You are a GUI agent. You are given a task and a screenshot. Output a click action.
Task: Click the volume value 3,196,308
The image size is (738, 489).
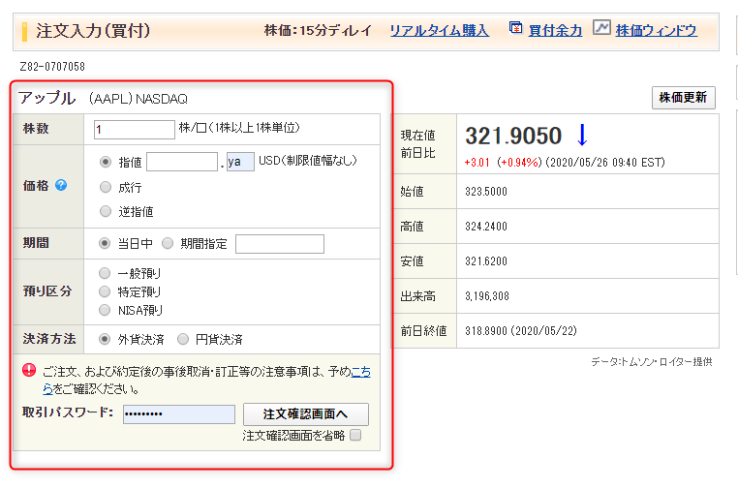coord(487,296)
